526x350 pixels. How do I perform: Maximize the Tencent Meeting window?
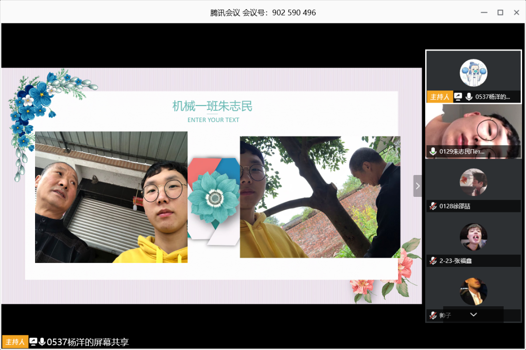[500, 13]
